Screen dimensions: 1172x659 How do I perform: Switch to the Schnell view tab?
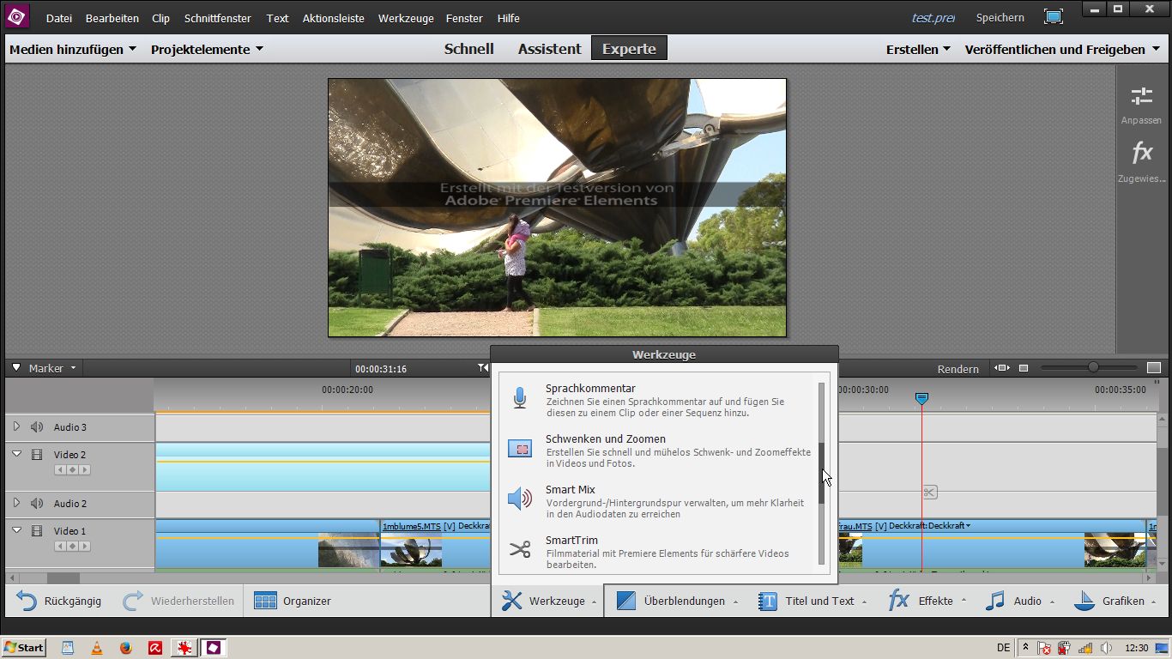469,49
